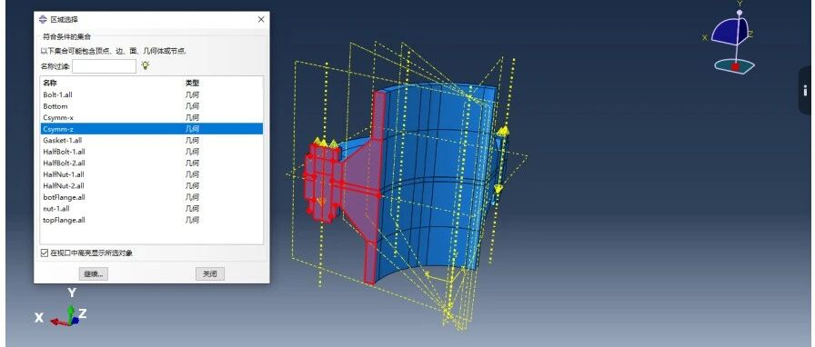Select the HalfBolt-1.all set row

point(151,152)
